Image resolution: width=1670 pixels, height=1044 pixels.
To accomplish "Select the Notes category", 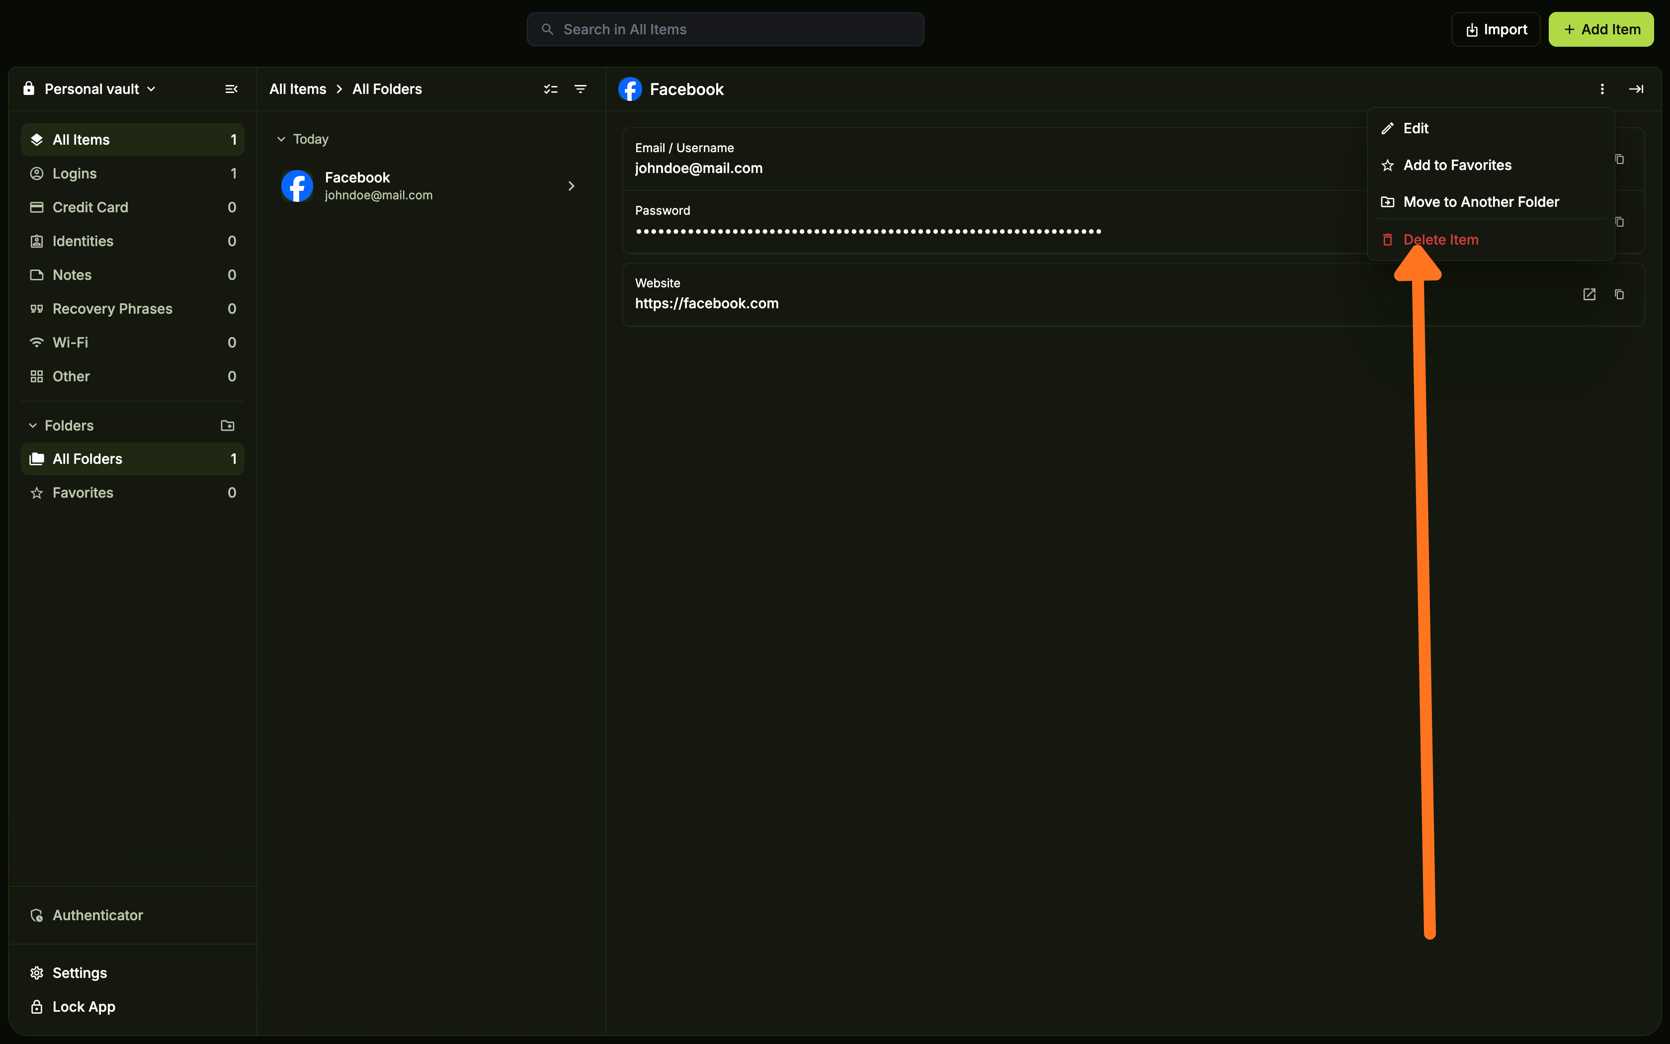I will point(133,275).
